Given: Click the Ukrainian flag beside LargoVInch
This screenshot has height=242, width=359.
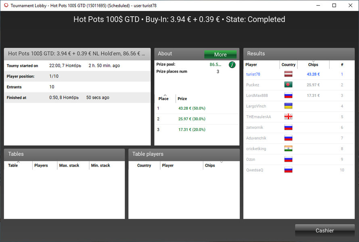Looking at the screenshot, I should [288, 106].
